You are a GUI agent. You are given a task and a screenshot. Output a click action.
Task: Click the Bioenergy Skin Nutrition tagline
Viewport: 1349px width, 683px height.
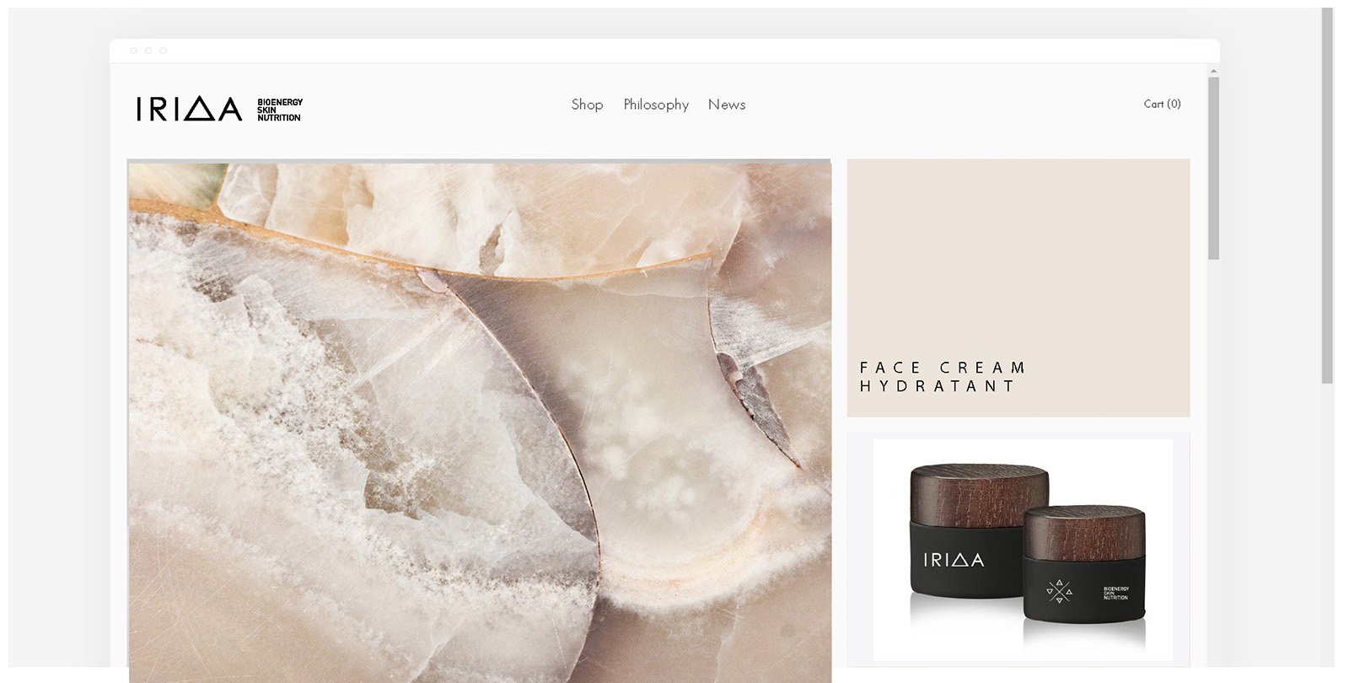[x=280, y=110]
